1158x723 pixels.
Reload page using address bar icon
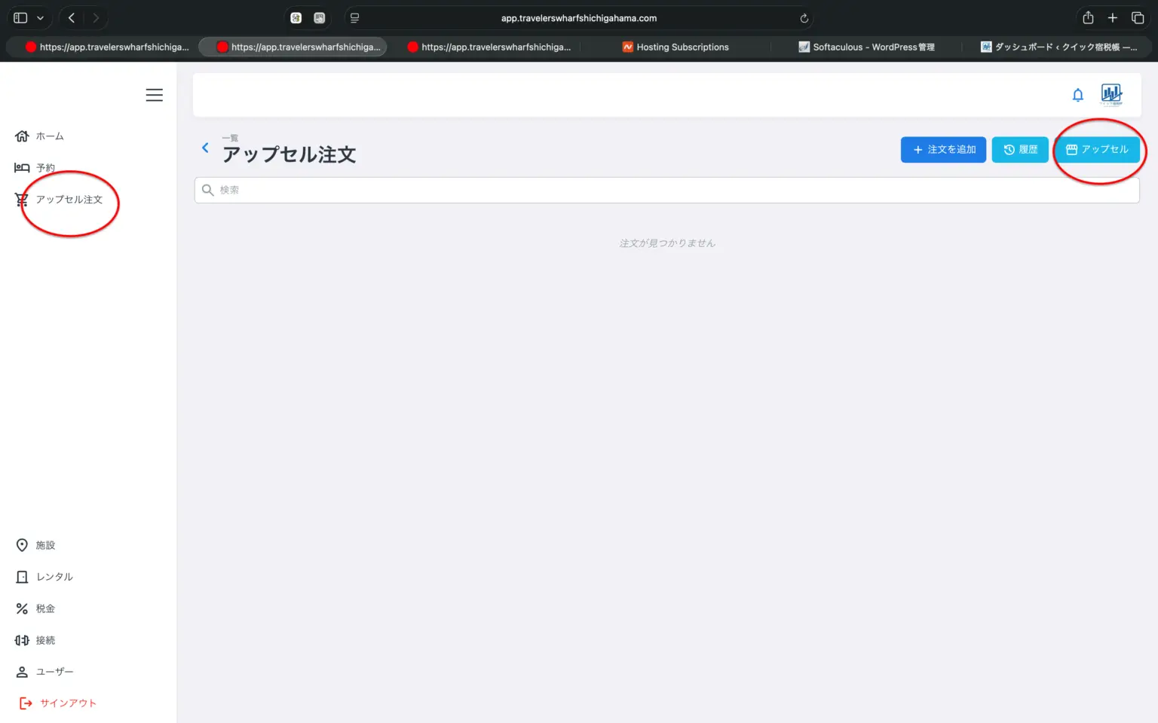click(x=804, y=18)
